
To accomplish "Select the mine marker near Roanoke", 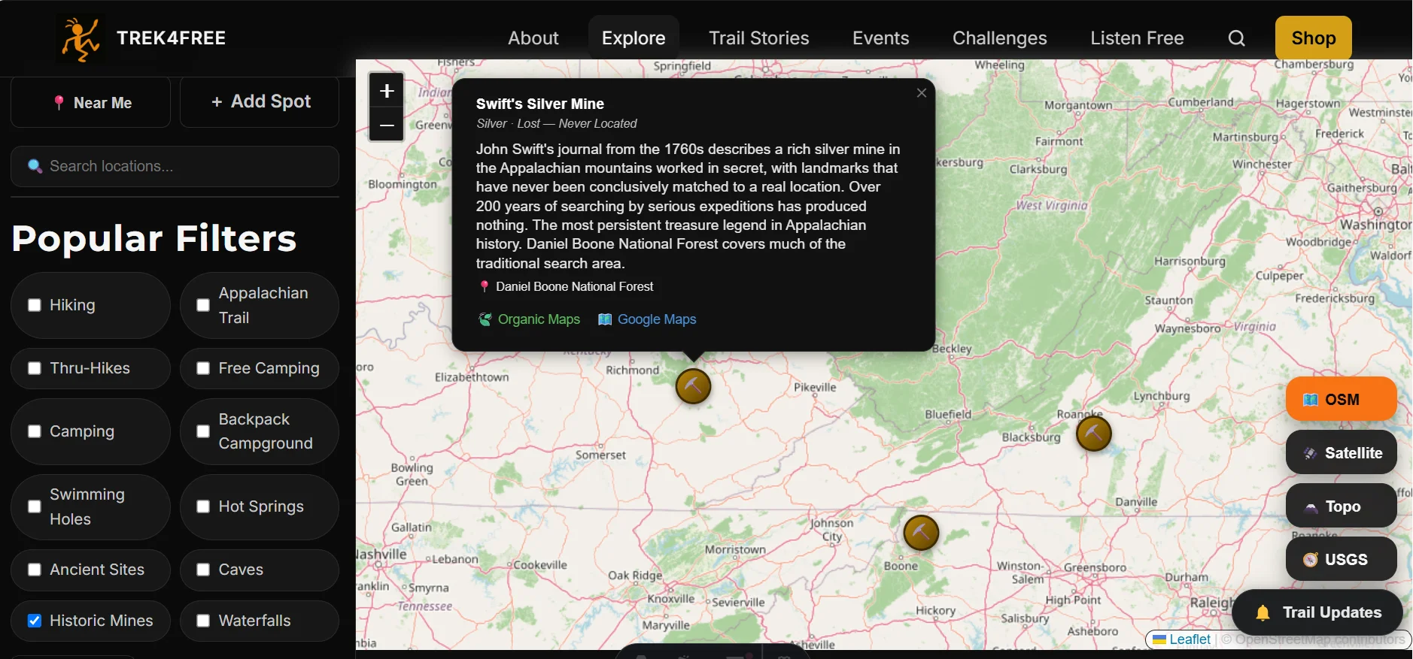I will [x=1094, y=434].
